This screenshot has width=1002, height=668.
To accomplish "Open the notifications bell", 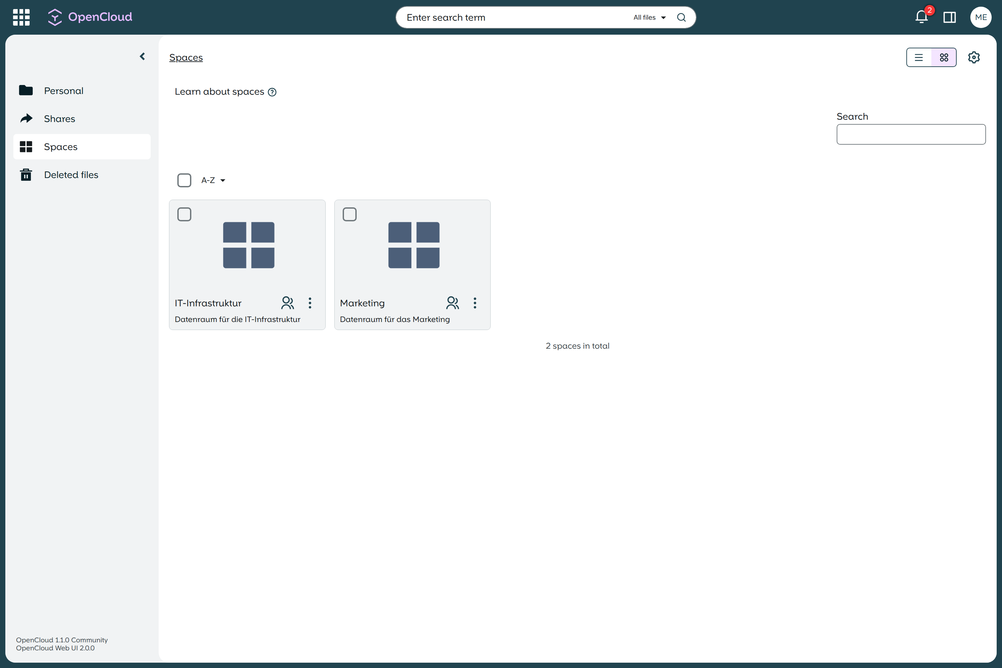I will 921,17.
